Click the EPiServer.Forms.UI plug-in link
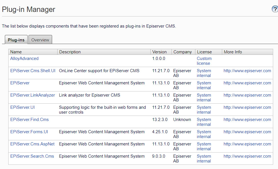Screen dimensions: 278x169 [x=29, y=132]
